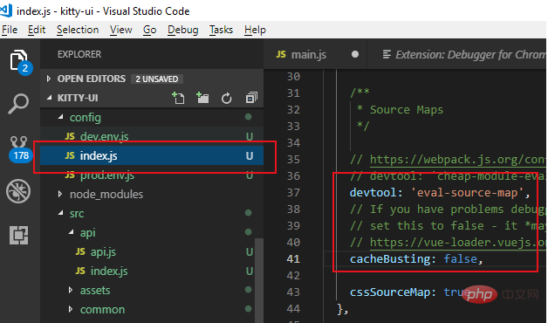The width and height of the screenshot is (548, 323).
Task: Open prod.env.js file
Action: point(152,175)
